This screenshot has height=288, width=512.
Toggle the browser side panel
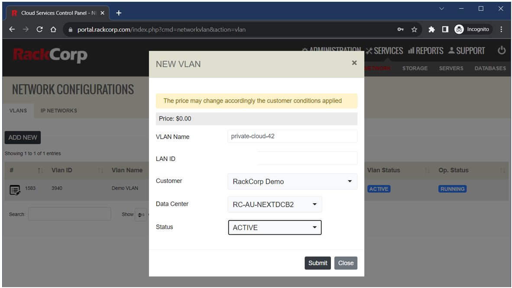point(445,29)
